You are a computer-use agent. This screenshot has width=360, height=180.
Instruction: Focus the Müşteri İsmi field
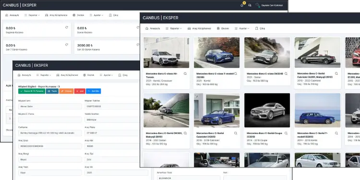click(x=50, y=106)
